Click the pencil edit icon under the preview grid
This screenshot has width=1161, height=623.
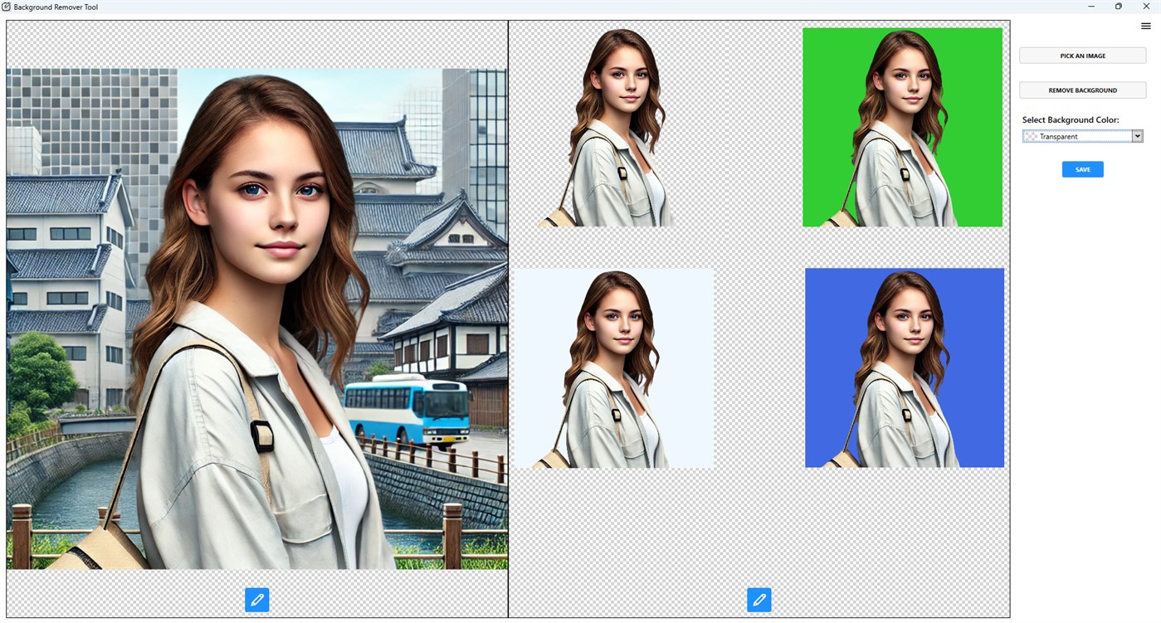click(759, 599)
